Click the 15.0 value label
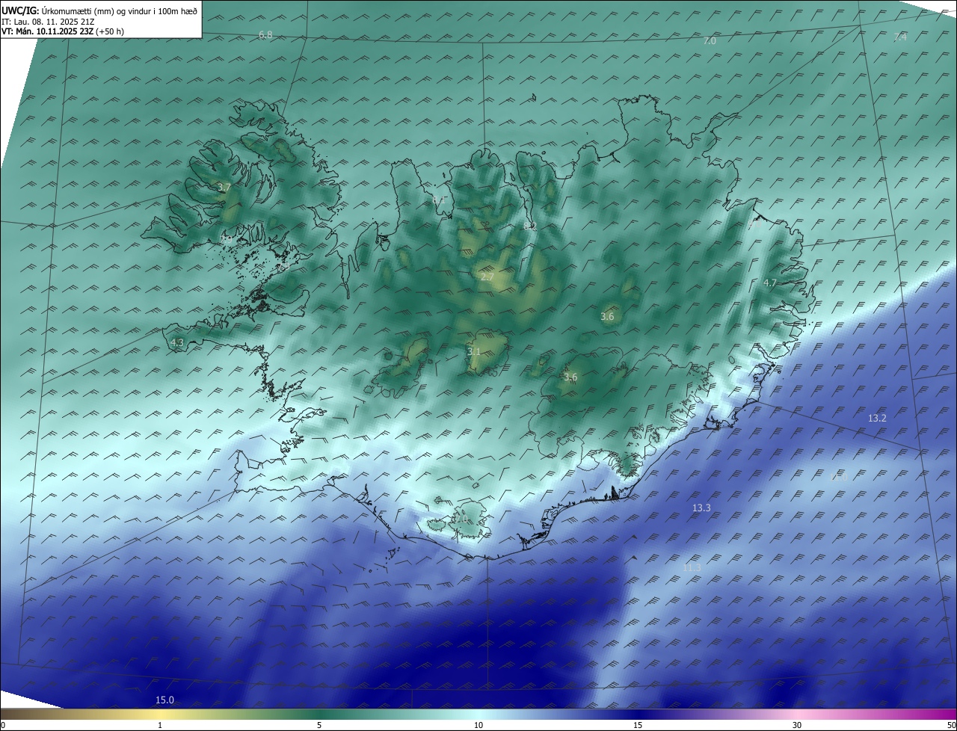The width and height of the screenshot is (957, 731). click(164, 700)
